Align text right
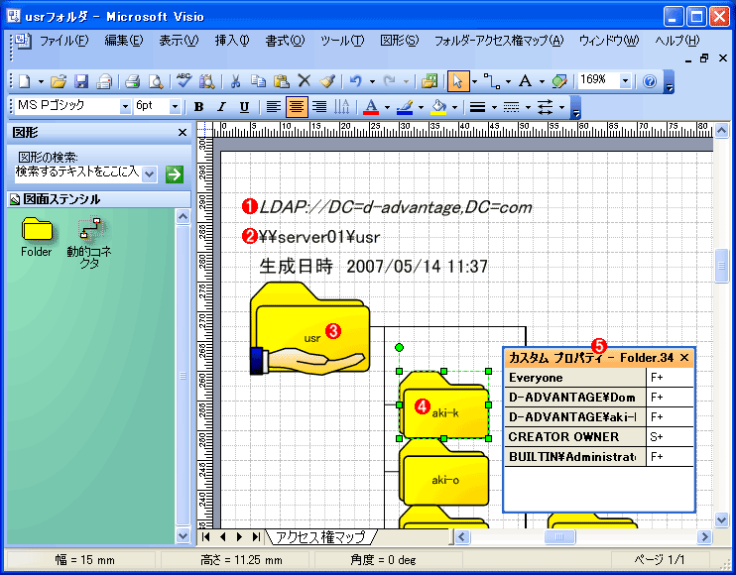The width and height of the screenshot is (736, 575). coord(319,107)
